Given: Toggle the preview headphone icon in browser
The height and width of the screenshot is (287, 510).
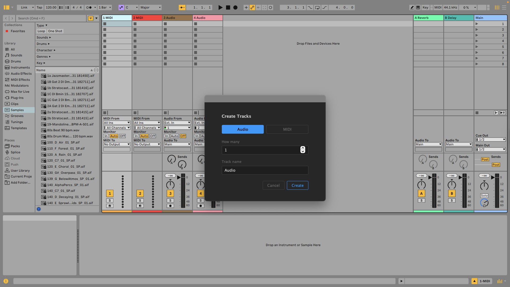Looking at the screenshot, I should (39, 209).
